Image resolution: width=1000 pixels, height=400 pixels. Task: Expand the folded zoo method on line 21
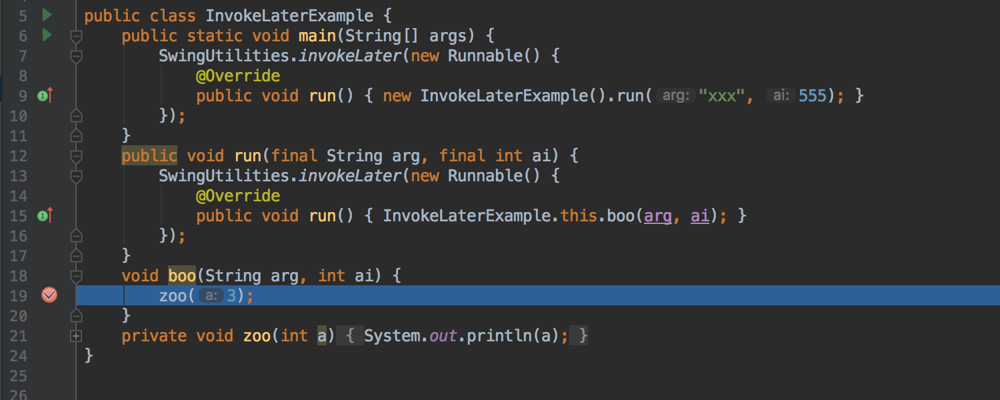76,336
